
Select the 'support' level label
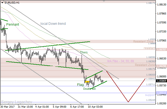pyautogui.click(x=150, y=95)
